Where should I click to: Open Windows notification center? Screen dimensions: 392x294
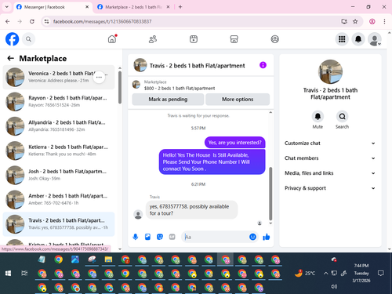pyautogui.click(x=381, y=274)
